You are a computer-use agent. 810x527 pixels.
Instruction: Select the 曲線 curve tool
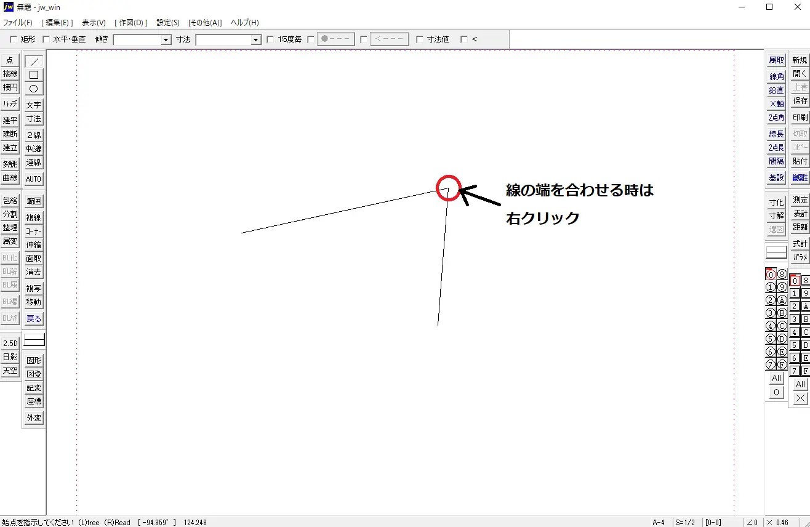tap(10, 178)
